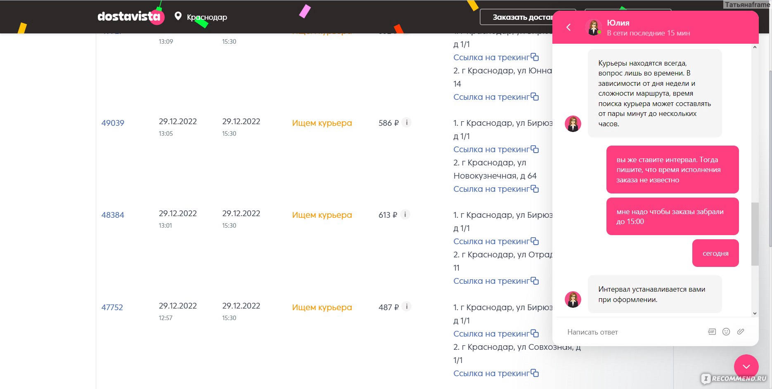Click agent avatar beside 'Интервал устанавливается' message

pos(573,299)
